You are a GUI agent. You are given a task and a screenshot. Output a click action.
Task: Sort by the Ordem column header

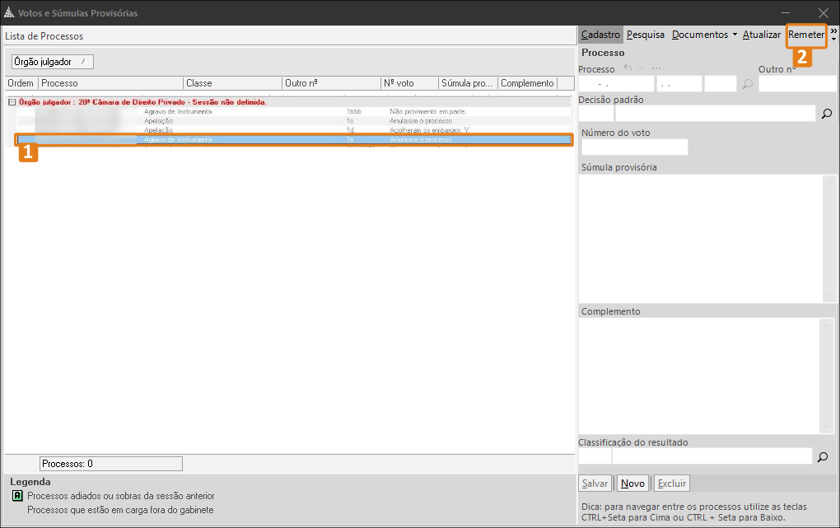click(21, 83)
